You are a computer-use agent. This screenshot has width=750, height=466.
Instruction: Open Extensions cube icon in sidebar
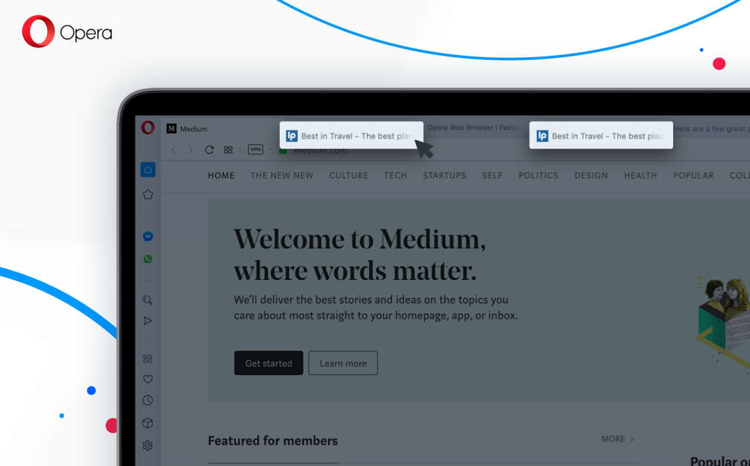(148, 423)
